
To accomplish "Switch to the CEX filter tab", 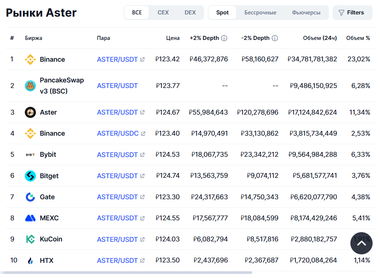I will (163, 13).
